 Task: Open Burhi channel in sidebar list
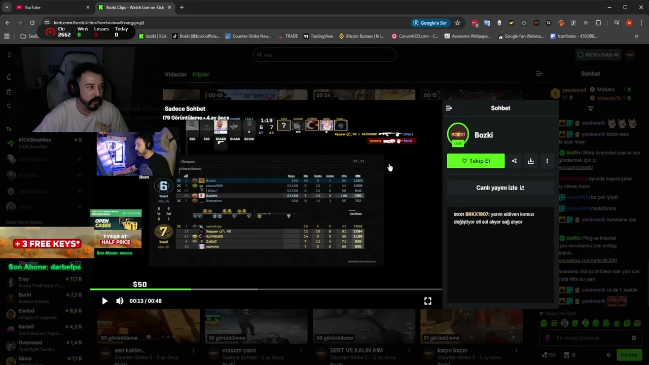[43, 298]
